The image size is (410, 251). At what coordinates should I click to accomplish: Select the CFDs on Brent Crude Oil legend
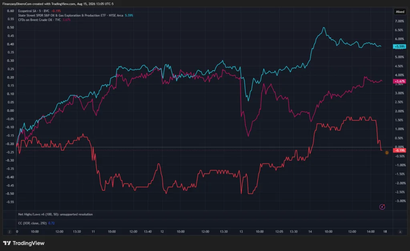(39, 20)
